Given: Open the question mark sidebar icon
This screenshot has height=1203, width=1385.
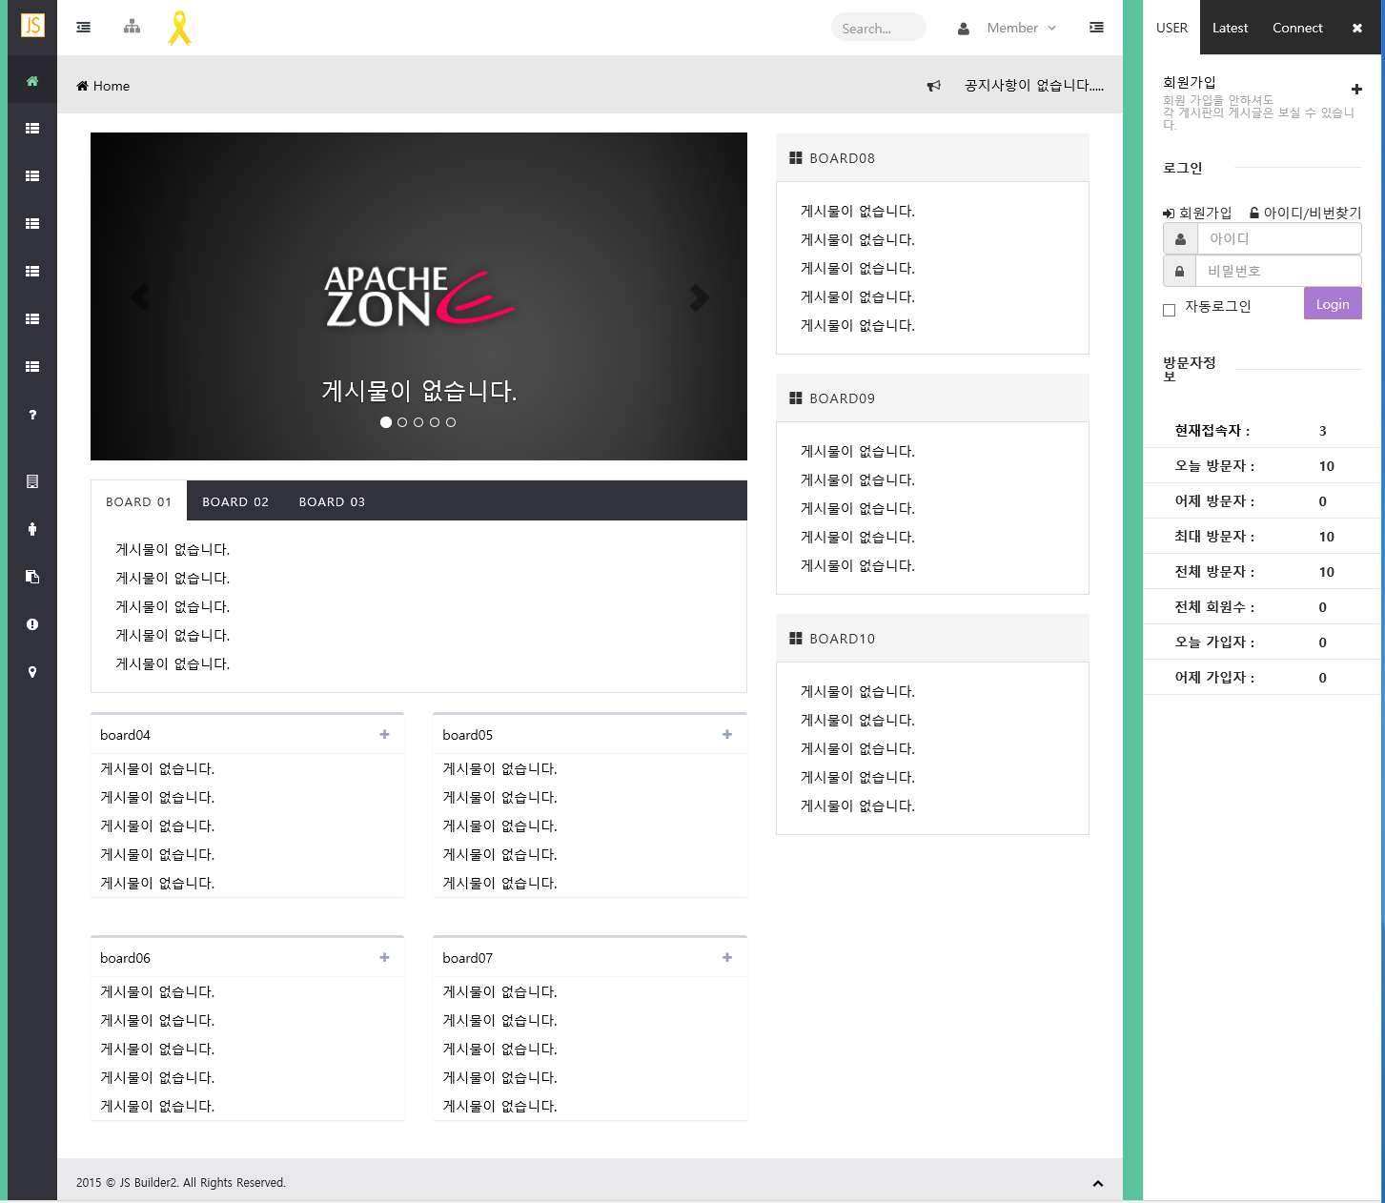Looking at the screenshot, I should pyautogui.click(x=32, y=415).
